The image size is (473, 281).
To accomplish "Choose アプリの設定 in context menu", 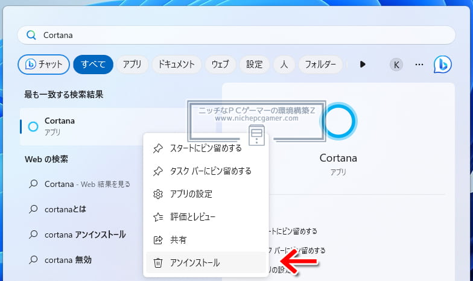I will [x=206, y=194].
